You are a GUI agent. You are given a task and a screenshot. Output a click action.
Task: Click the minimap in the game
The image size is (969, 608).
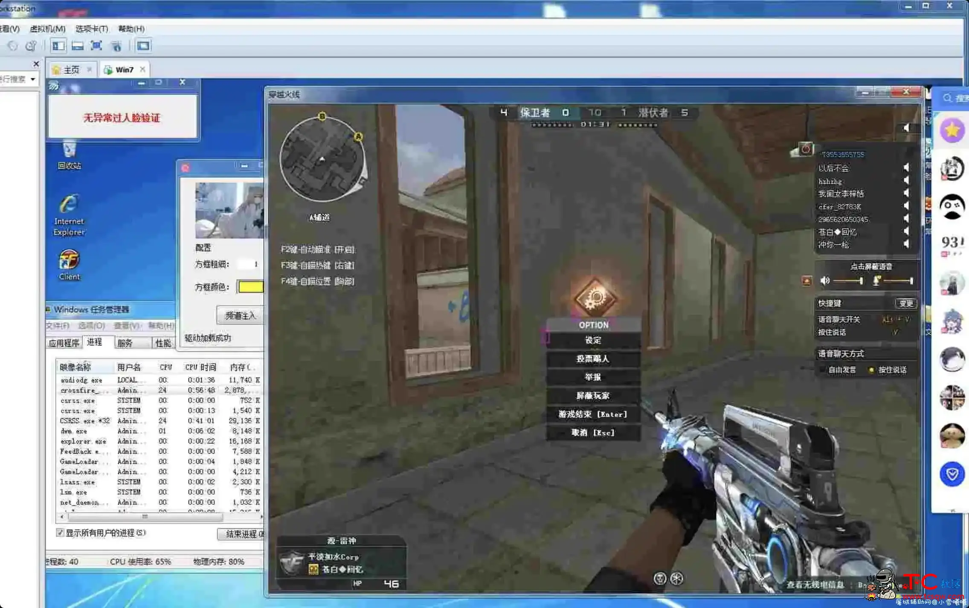pos(322,159)
